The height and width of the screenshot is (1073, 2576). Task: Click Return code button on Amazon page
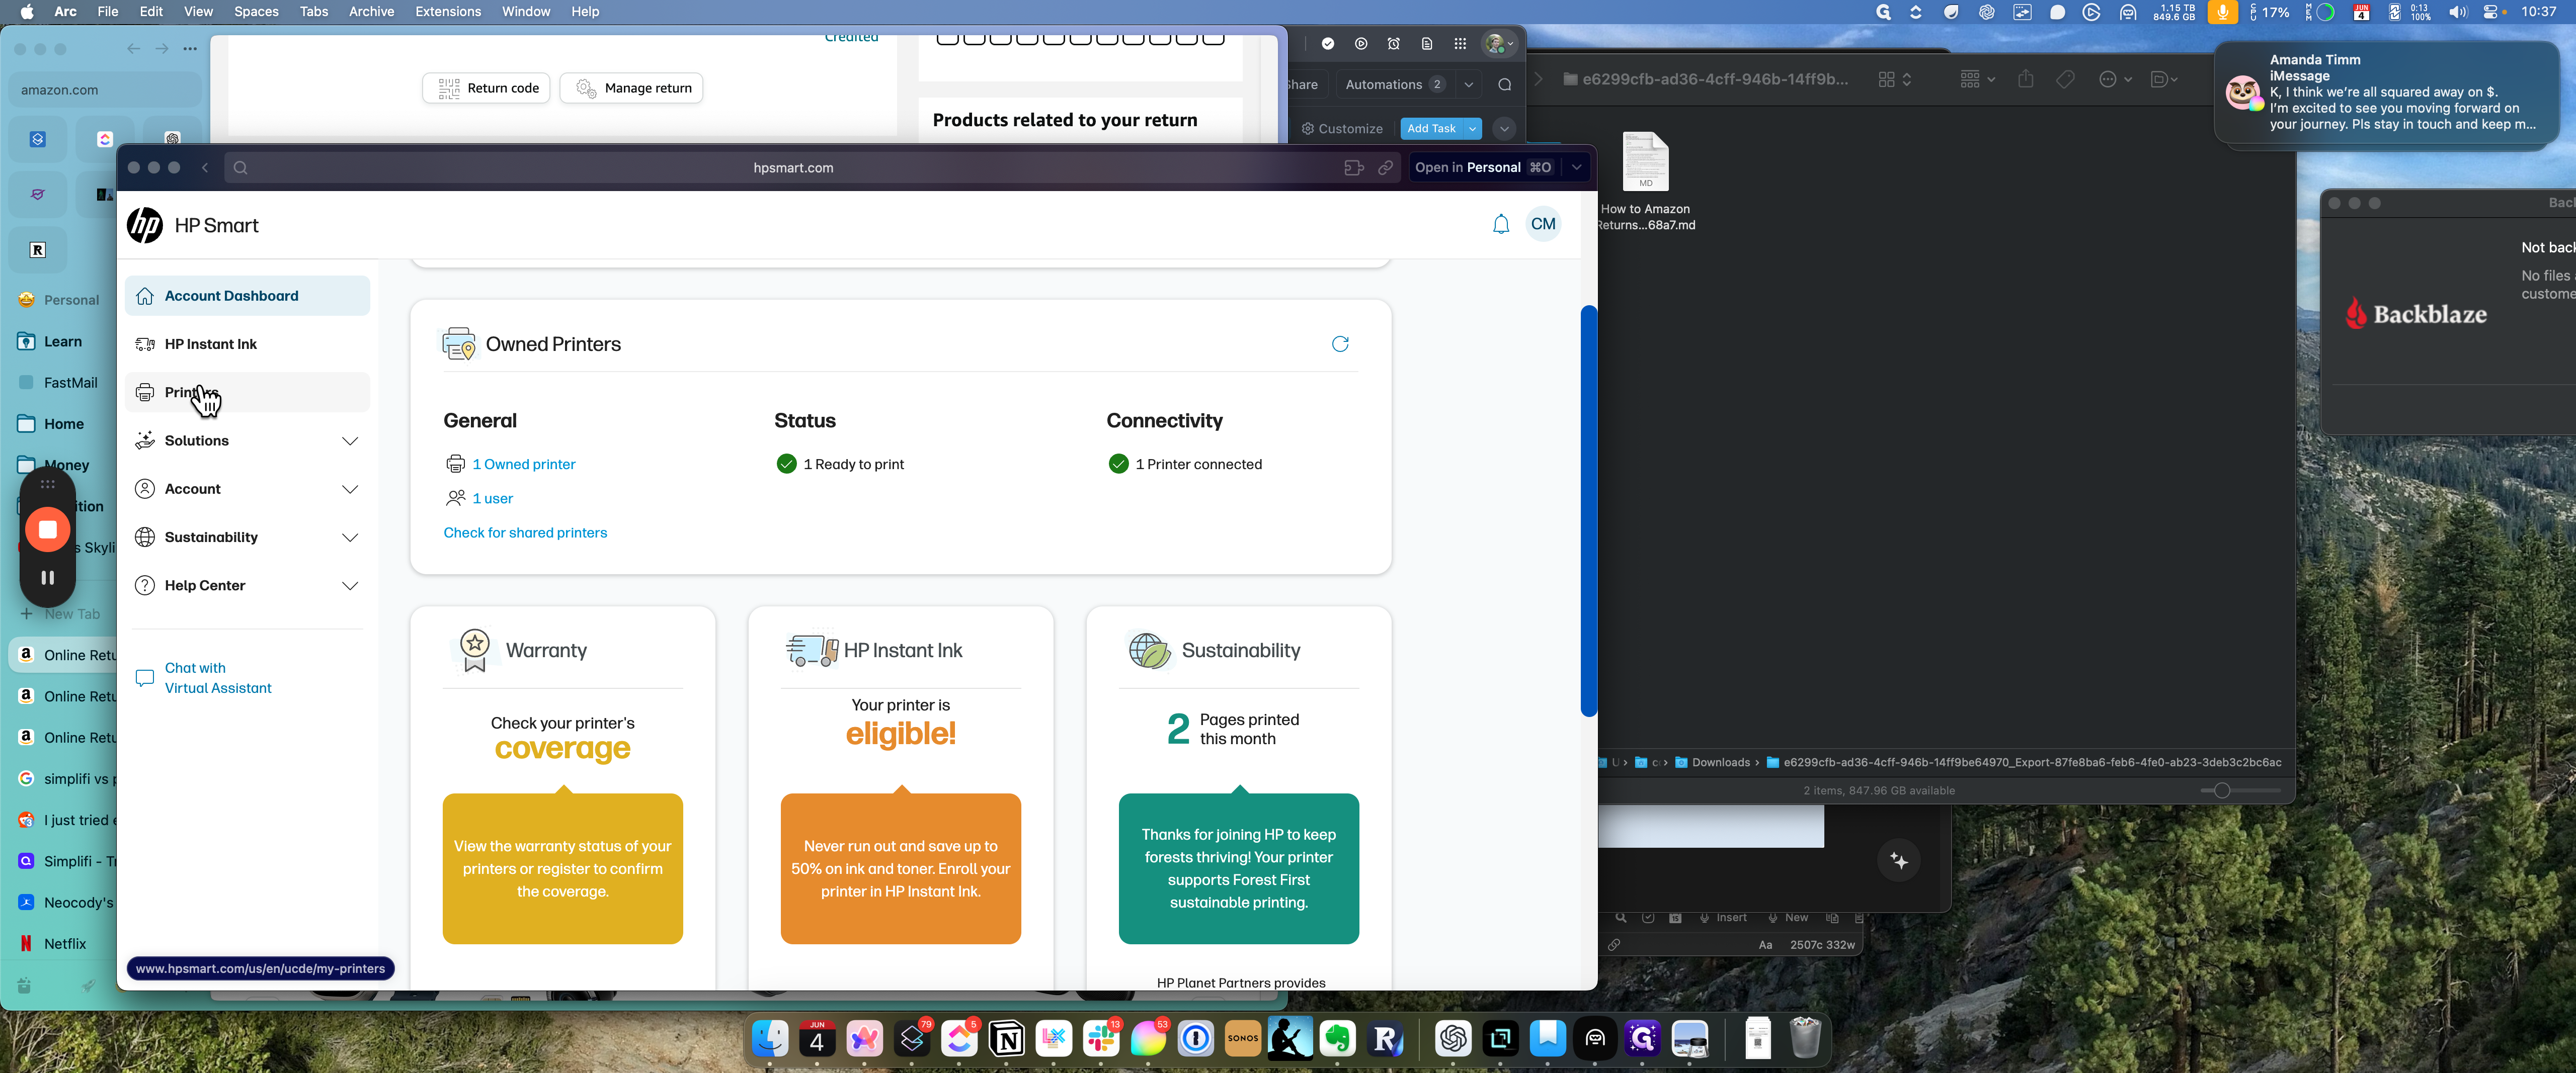pyautogui.click(x=486, y=88)
